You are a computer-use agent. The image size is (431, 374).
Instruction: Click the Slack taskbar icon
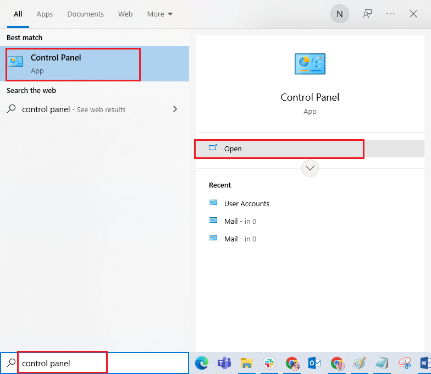pos(269,363)
